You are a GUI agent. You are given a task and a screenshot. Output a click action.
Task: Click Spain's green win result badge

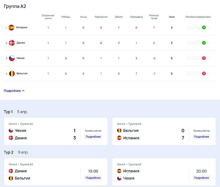point(204,27)
